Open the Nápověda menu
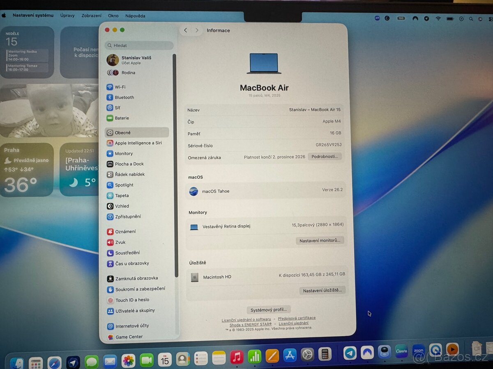This screenshot has width=493, height=369. [x=135, y=16]
